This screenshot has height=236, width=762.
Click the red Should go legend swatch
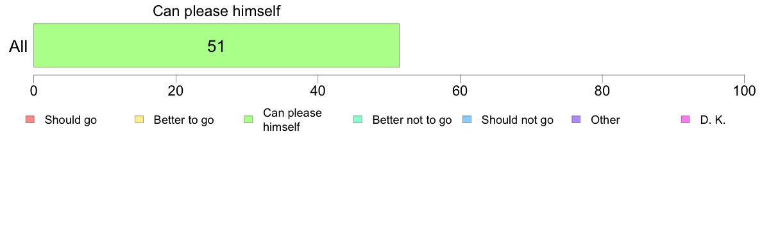pyautogui.click(x=30, y=120)
